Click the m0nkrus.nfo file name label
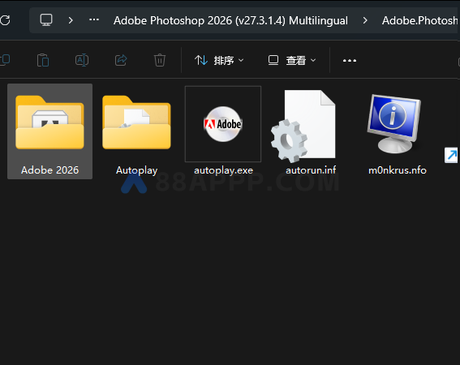 (398, 170)
